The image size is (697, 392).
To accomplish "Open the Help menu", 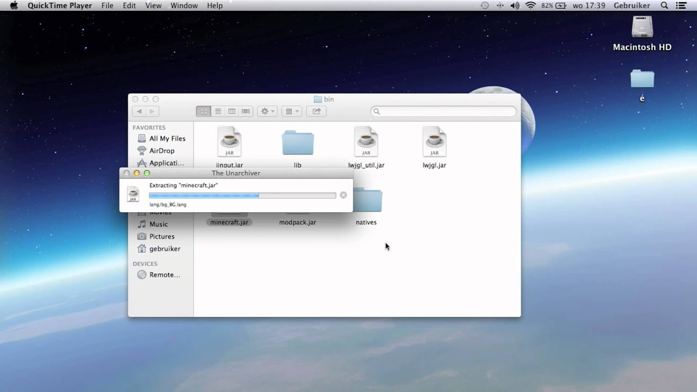I will (x=215, y=5).
